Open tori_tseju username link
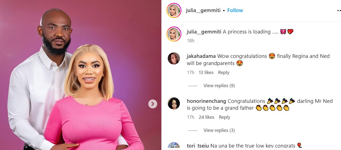 coord(198,146)
